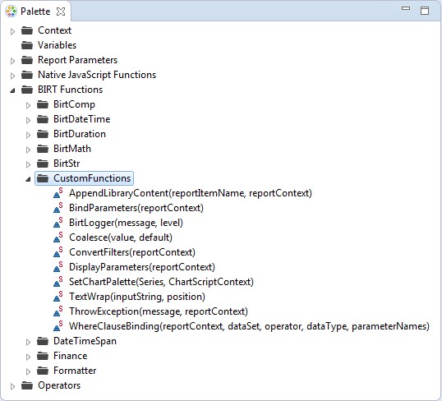Select DisplayParameters(reportContext) entry
Image resolution: width=442 pixels, height=401 pixels.
(142, 267)
